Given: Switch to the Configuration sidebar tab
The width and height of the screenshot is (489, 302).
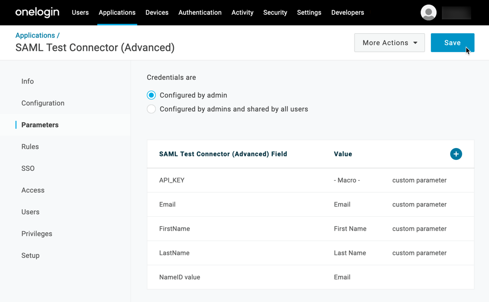Looking at the screenshot, I should (43, 103).
